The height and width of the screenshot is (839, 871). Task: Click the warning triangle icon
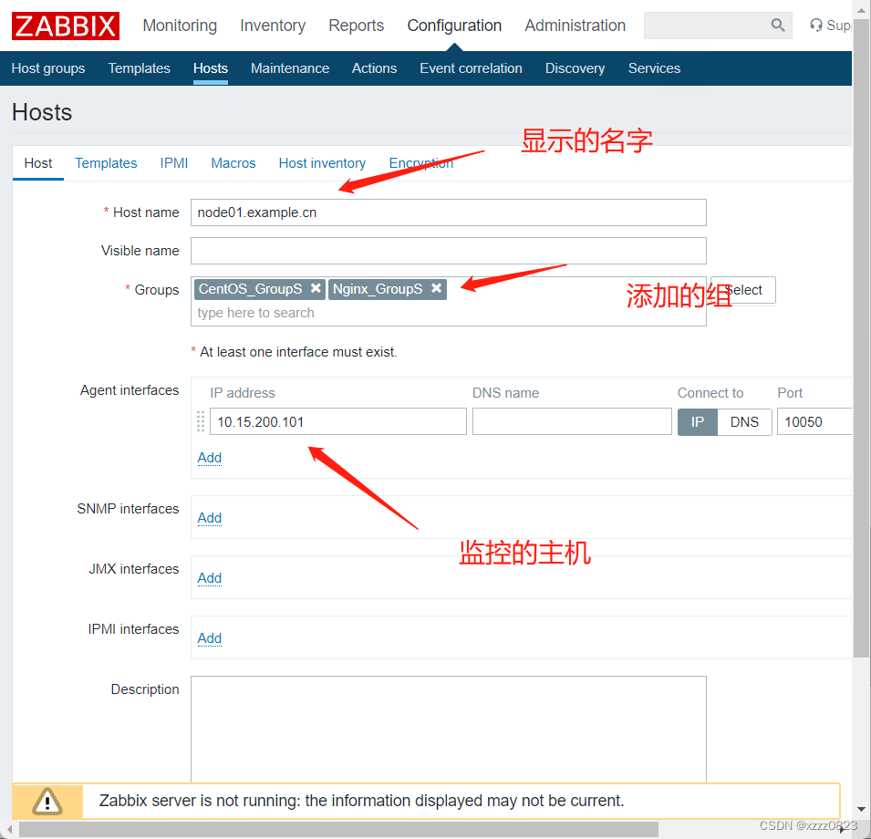pyautogui.click(x=47, y=801)
